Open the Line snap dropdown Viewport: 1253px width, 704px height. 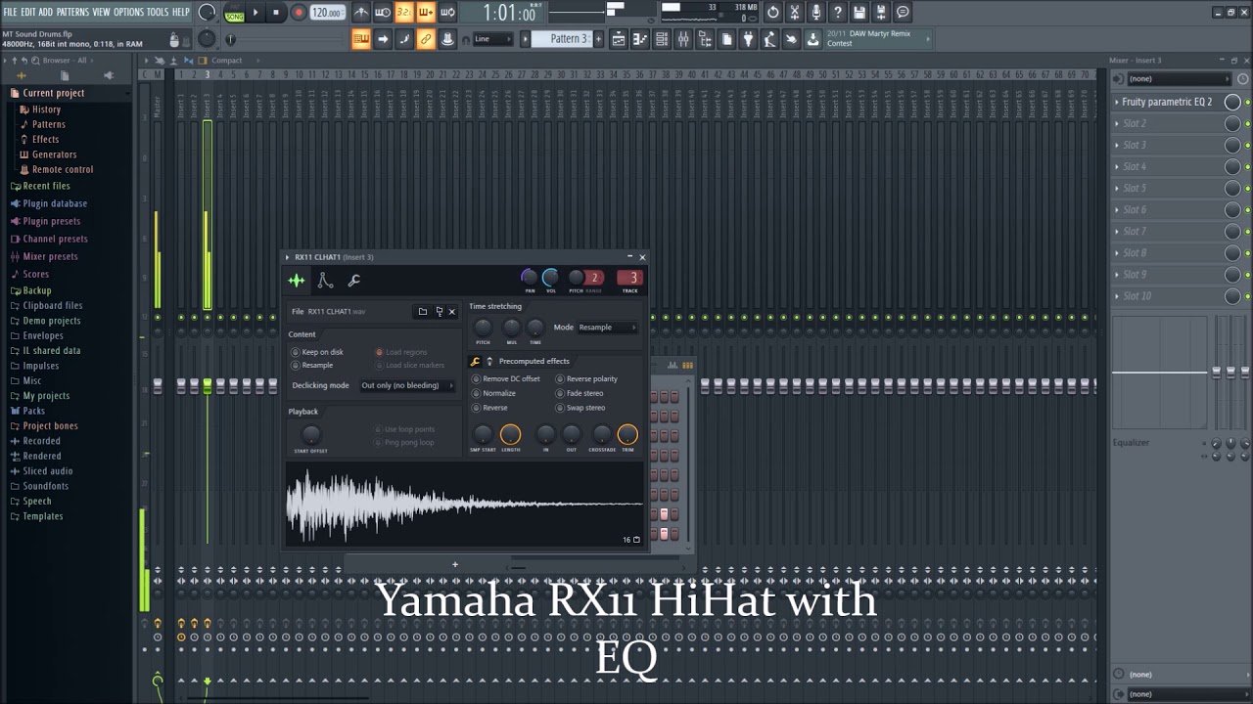pos(492,39)
